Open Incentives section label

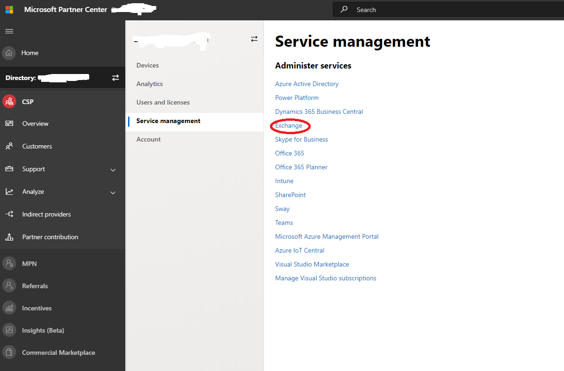37,308
